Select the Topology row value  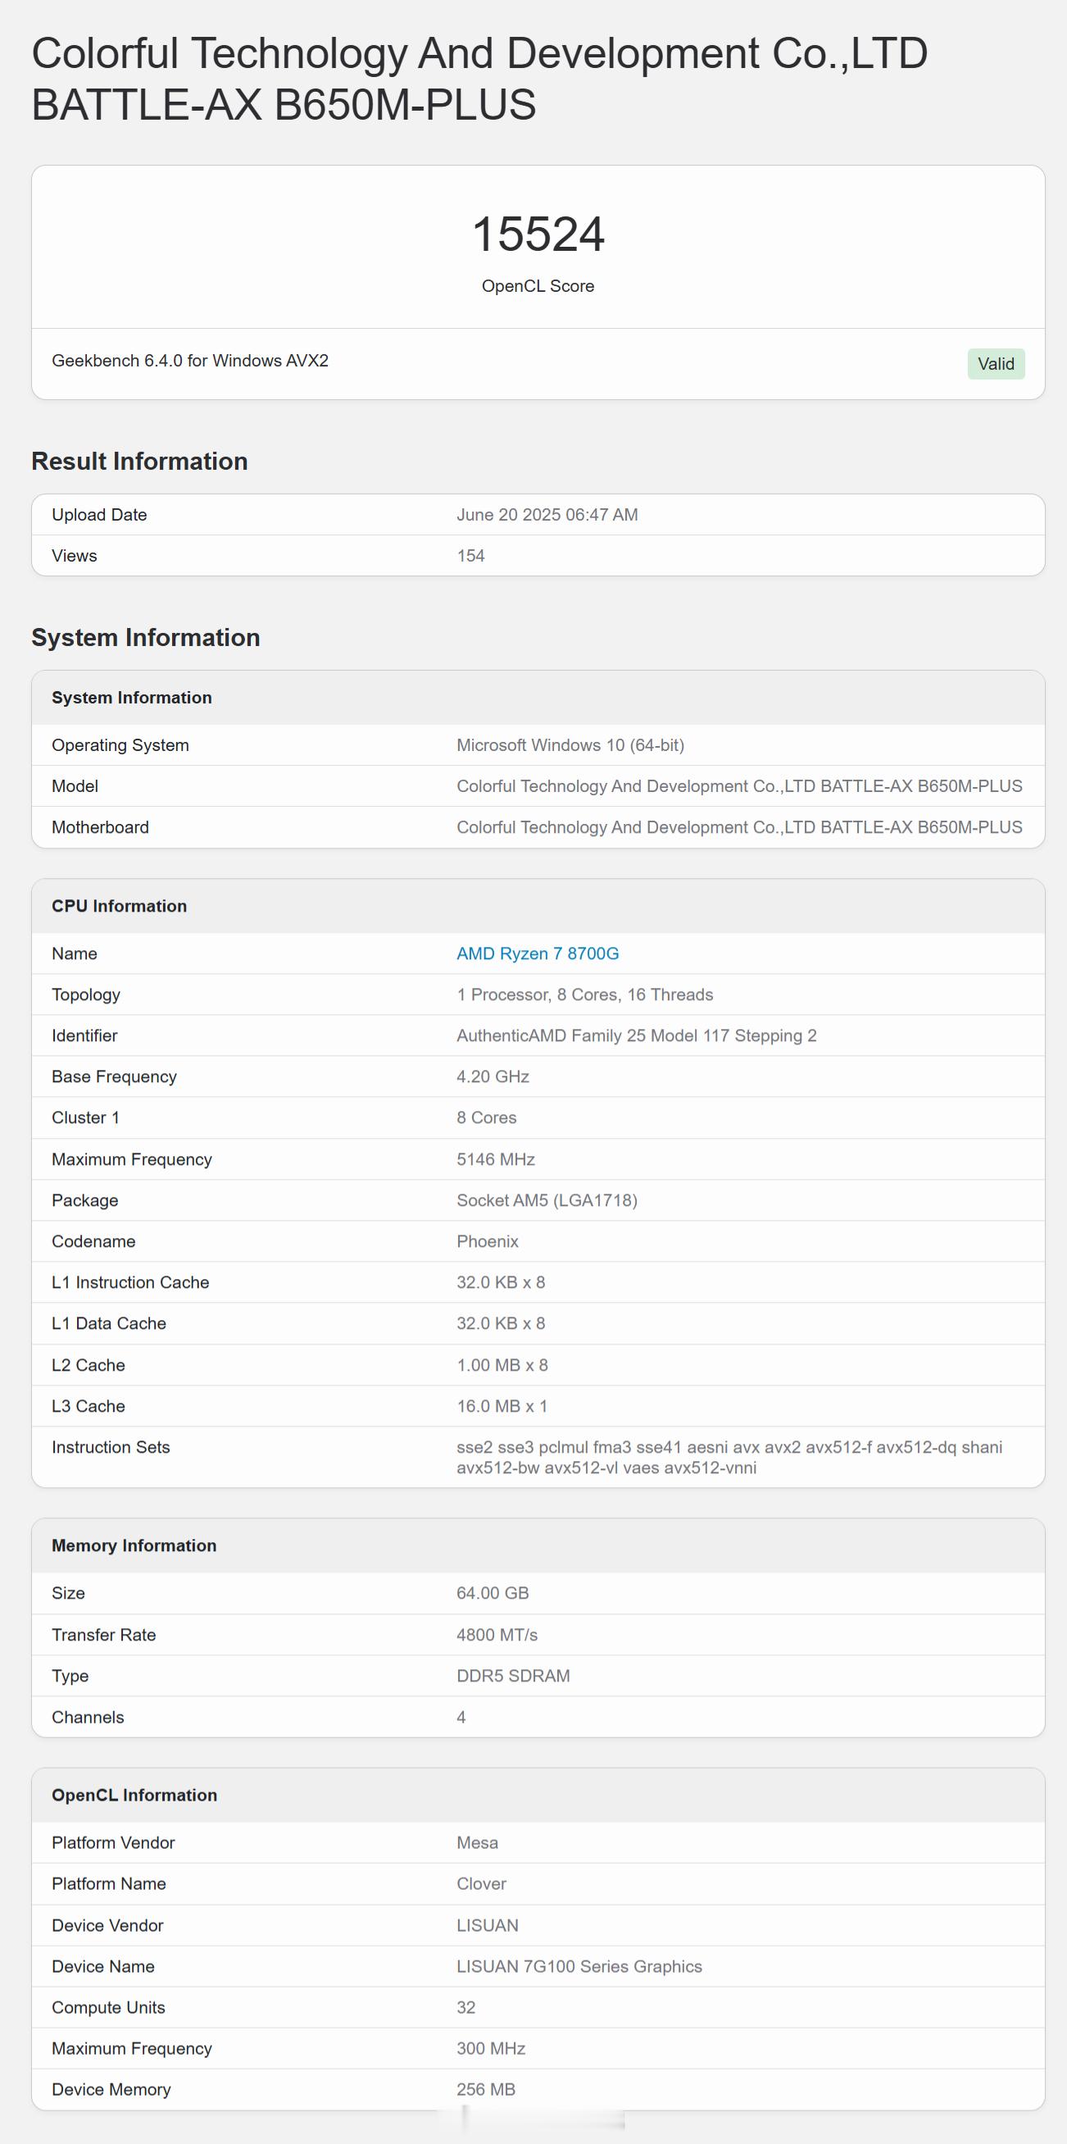coord(584,995)
